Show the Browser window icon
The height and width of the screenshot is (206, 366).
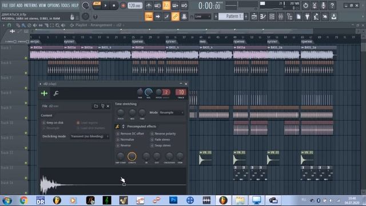290,17
